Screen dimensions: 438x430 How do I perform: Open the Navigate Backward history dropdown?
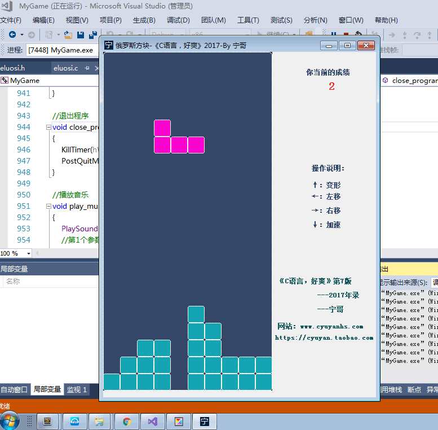tap(22, 34)
